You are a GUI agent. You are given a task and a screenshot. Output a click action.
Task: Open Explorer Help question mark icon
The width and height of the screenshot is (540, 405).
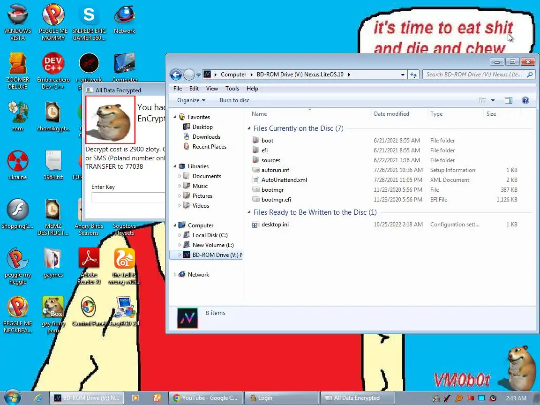click(x=525, y=100)
